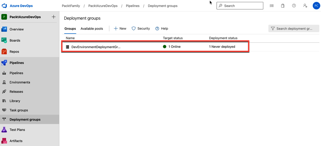Switch to the Available pools tab
Screen dimensions: 321x146
(92, 29)
